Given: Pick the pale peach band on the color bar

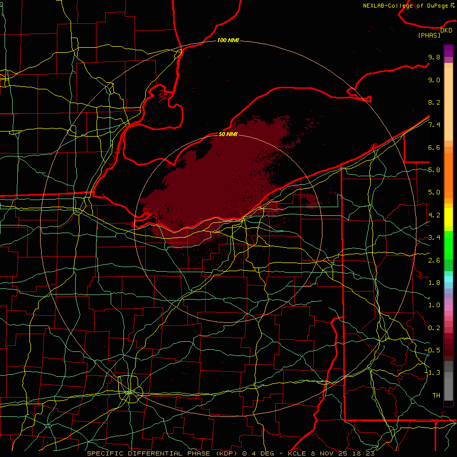Looking at the screenshot, I should point(448,104).
